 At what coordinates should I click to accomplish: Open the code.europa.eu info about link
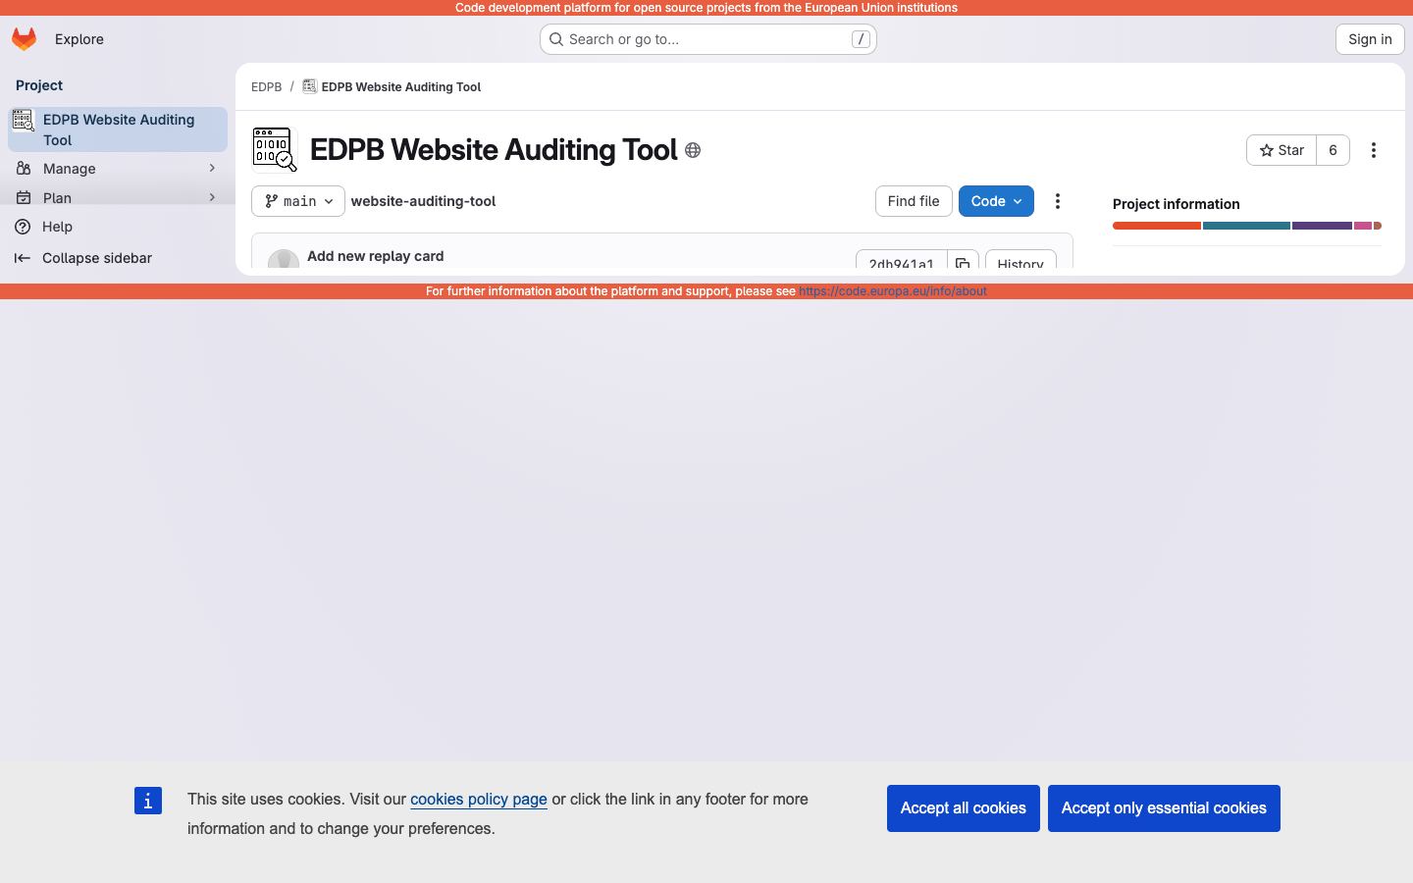892,291
